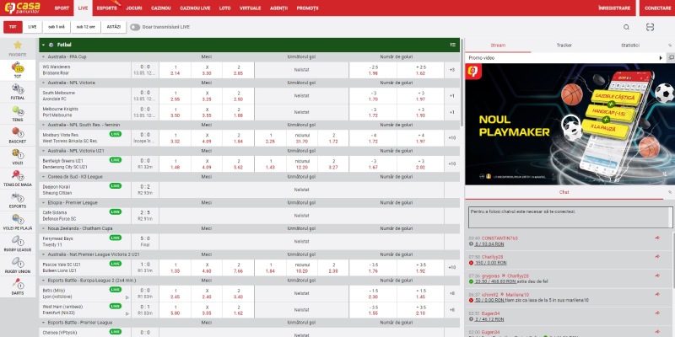The height and width of the screenshot is (337, 675).
Task: Switch to the Statistici tab
Action: [x=629, y=45]
